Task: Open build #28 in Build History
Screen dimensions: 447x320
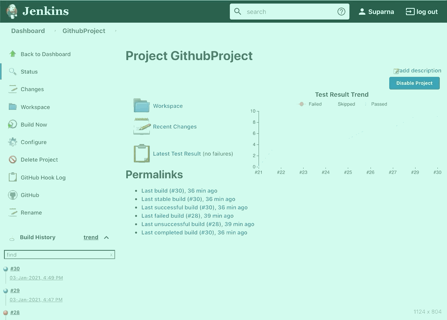Action: [15, 312]
